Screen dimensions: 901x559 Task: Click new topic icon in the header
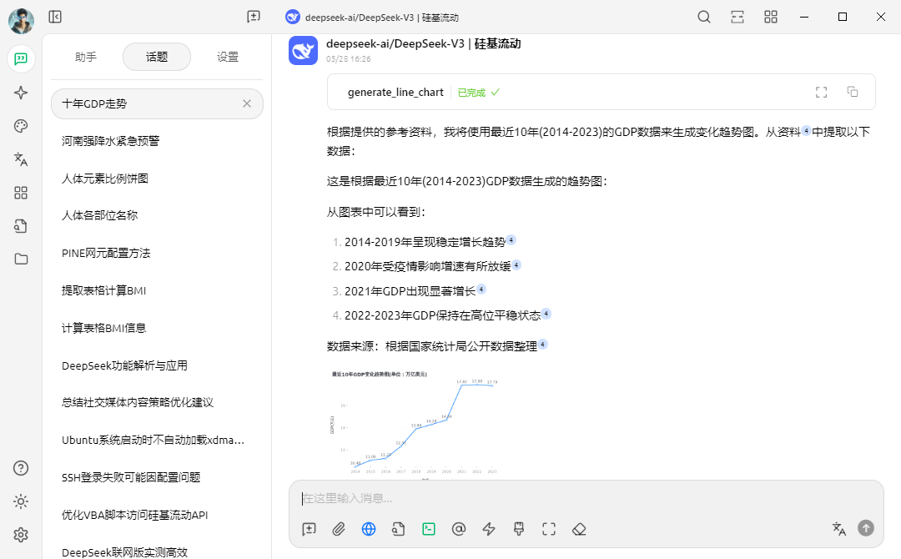[x=254, y=17]
